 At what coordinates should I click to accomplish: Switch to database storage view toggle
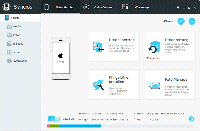(51, 119)
